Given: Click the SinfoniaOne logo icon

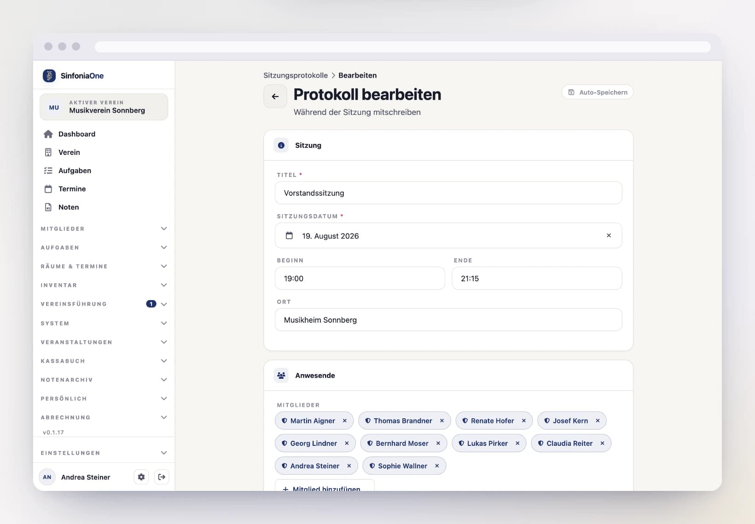Looking at the screenshot, I should (x=49, y=76).
